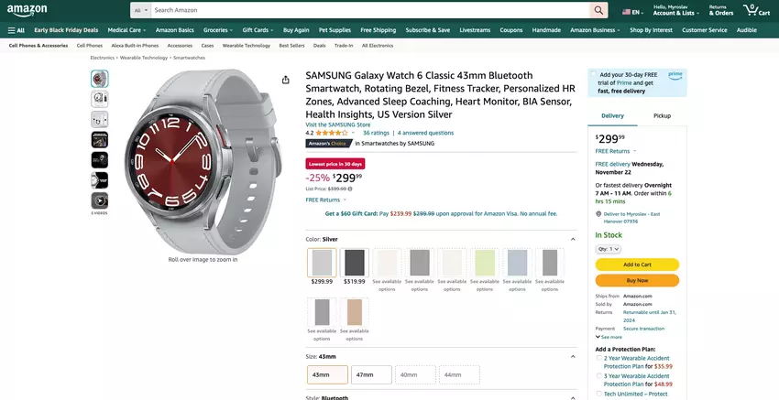The image size is (779, 400).
Task: Check the 2 Year Wearable Protection Plan
Action: (599, 358)
